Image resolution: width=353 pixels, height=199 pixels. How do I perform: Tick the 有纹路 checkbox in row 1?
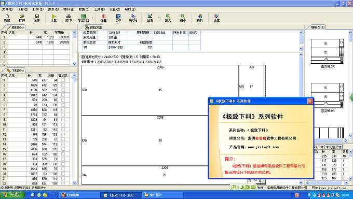click(63, 80)
